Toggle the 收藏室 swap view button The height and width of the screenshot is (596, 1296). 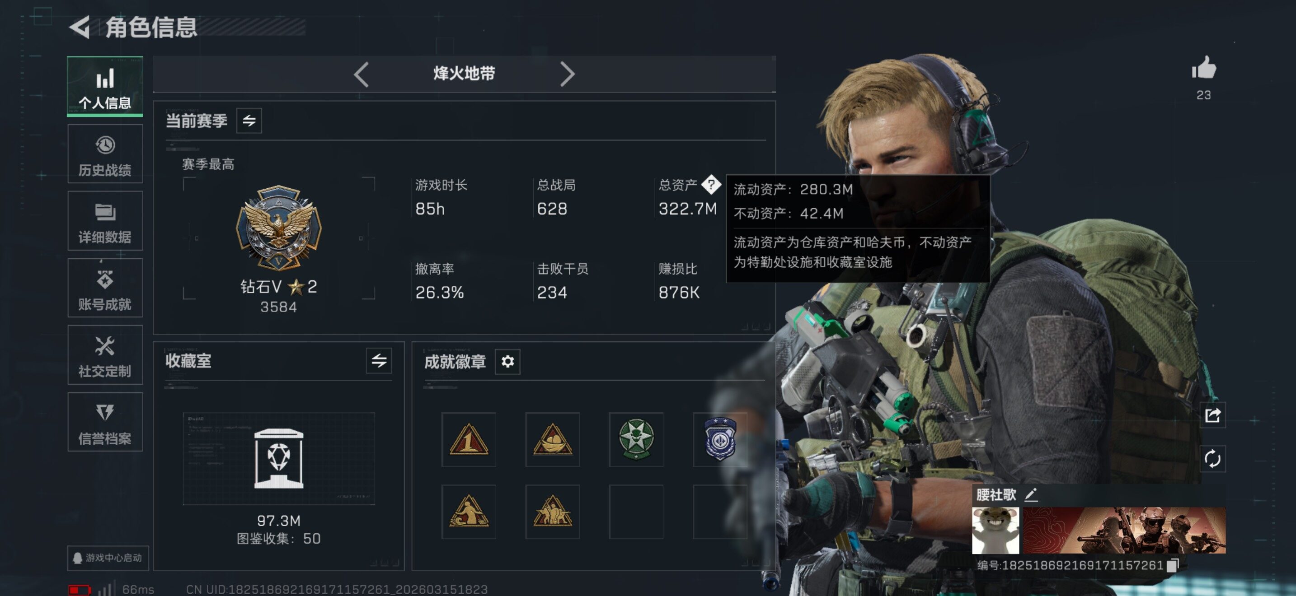tap(379, 360)
